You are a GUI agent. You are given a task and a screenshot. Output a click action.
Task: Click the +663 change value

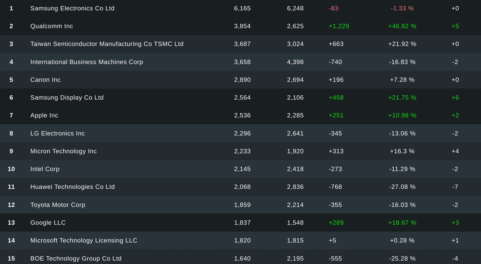coord(336,44)
